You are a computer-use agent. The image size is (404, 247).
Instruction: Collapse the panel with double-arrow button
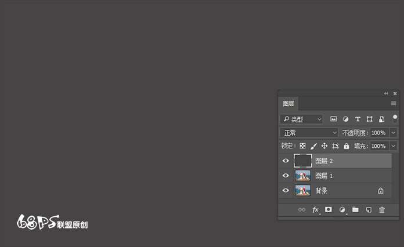pyautogui.click(x=386, y=93)
